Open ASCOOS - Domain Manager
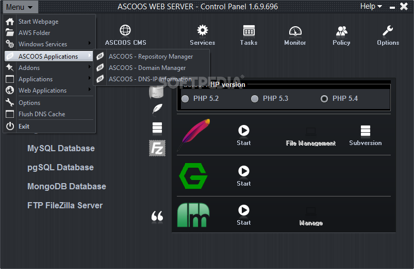The height and width of the screenshot is (269, 414). click(151, 68)
